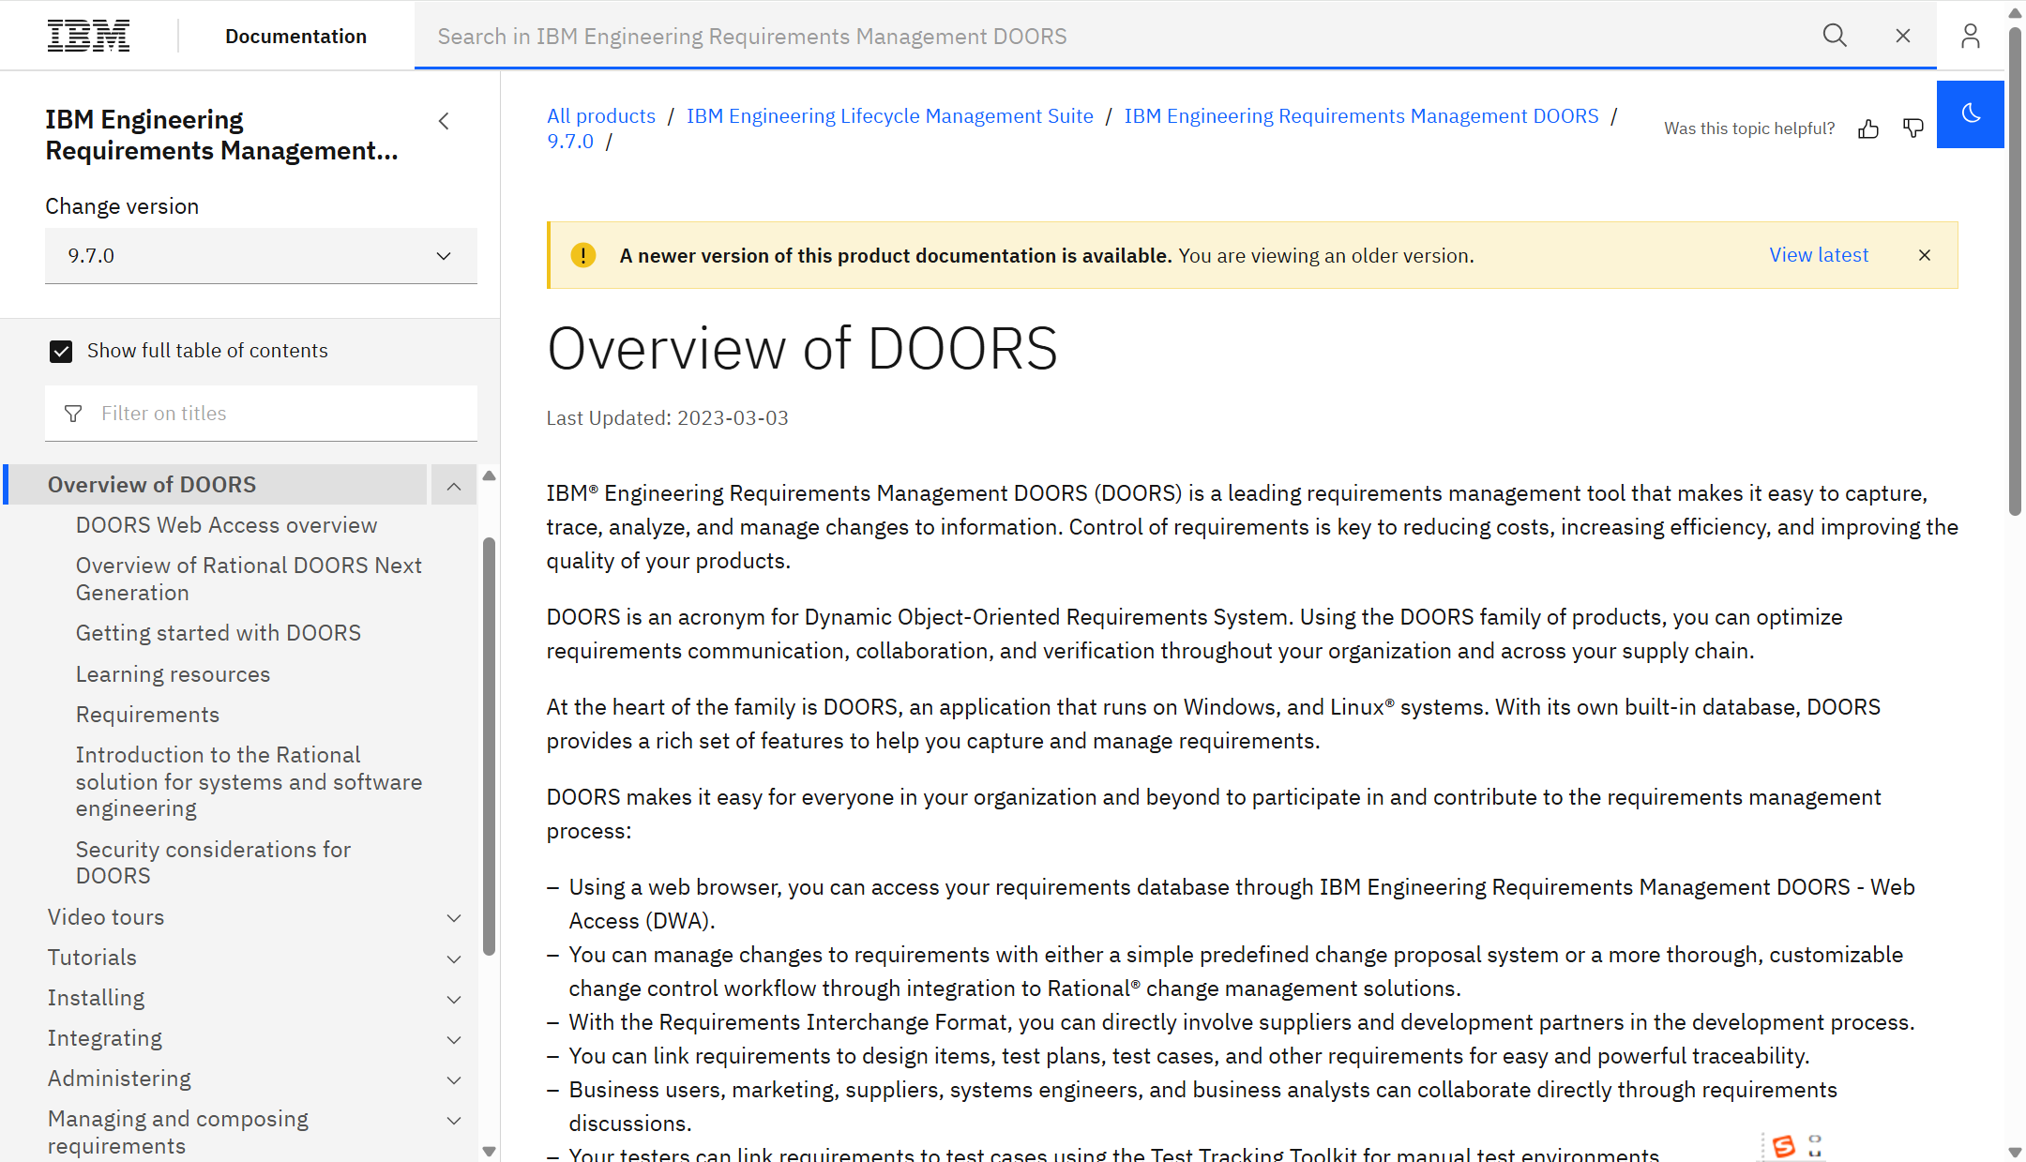Select the IBM logo
Screen dimensions: 2026x1162
[88, 35]
